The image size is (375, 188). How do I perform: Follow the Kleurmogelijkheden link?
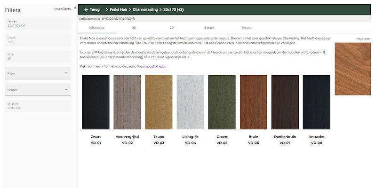[x=152, y=67]
